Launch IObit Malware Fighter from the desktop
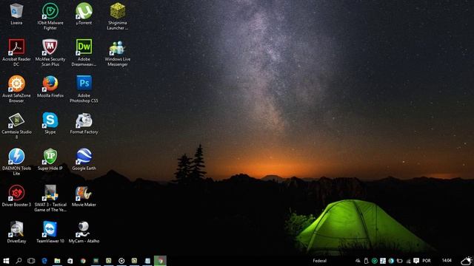The width and height of the screenshot is (474, 266). tap(50, 16)
